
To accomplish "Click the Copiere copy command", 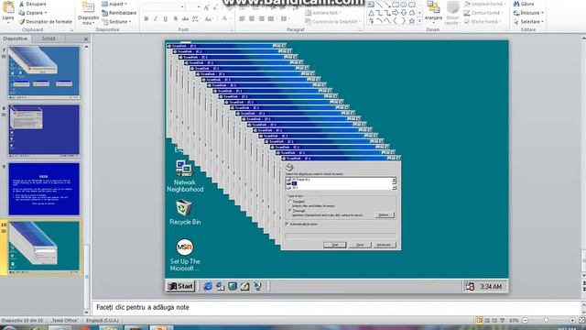I will click(33, 13).
